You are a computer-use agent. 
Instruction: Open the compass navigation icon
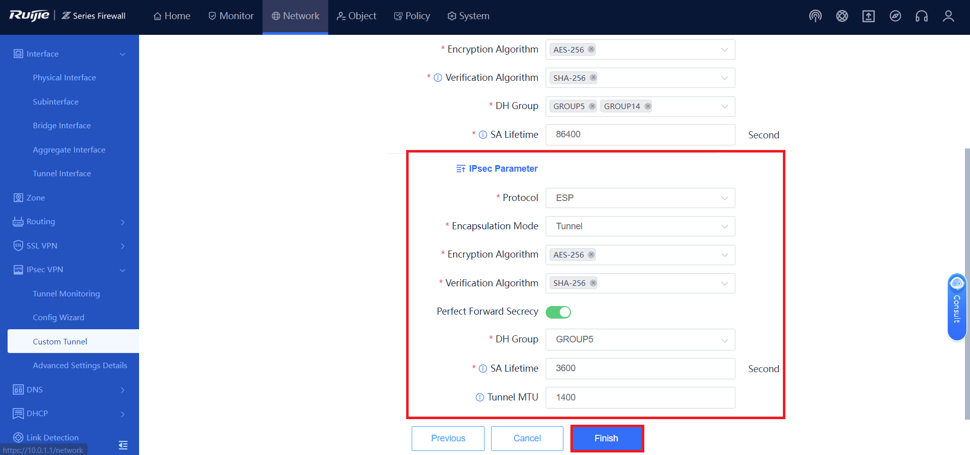pyautogui.click(x=895, y=16)
